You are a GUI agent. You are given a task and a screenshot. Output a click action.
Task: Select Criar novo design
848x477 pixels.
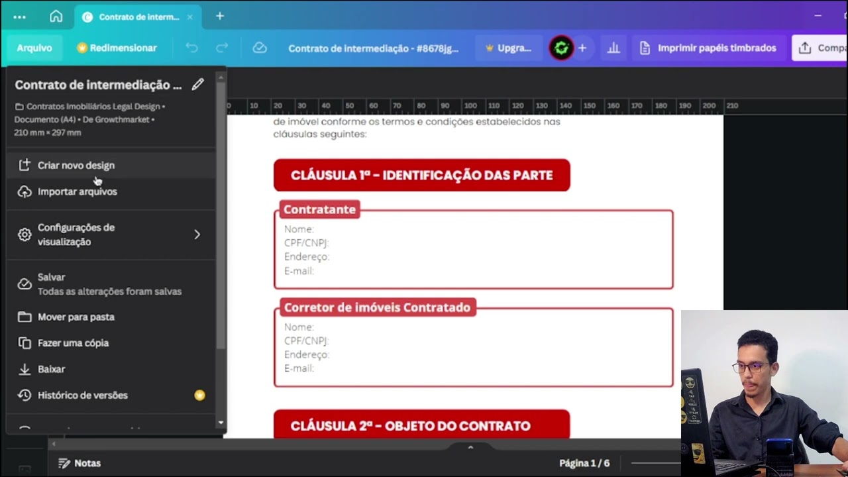pyautogui.click(x=111, y=165)
